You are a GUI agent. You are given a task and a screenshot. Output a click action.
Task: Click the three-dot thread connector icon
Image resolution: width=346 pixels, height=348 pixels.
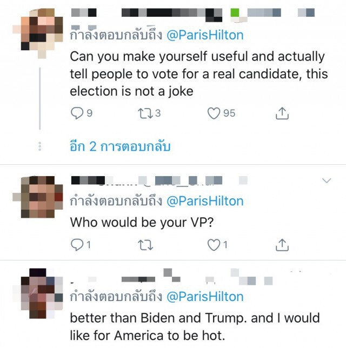tap(40, 146)
